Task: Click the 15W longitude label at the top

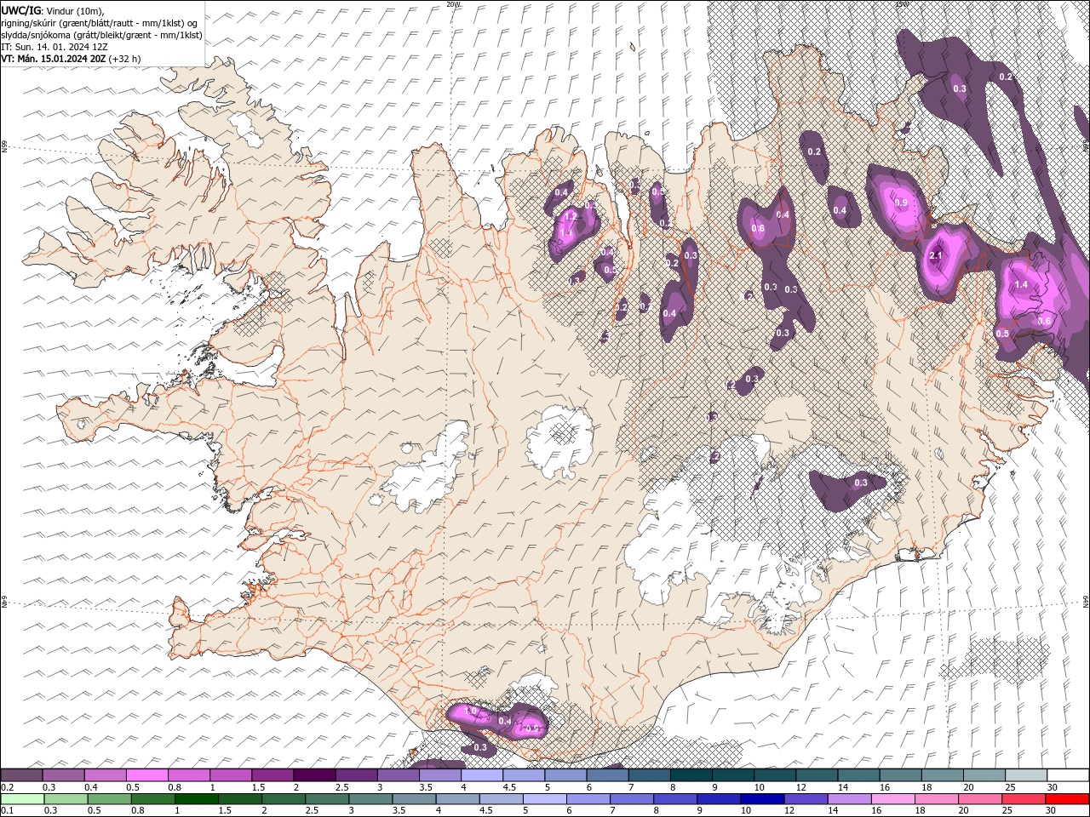Action: (x=902, y=4)
